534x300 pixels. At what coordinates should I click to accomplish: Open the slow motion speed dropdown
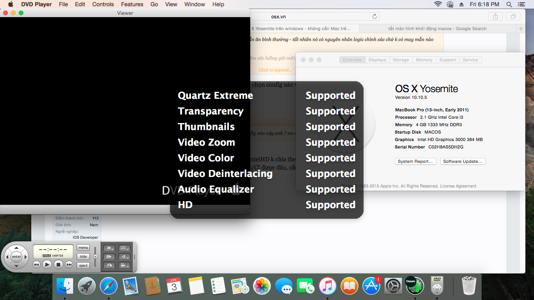coord(109,248)
